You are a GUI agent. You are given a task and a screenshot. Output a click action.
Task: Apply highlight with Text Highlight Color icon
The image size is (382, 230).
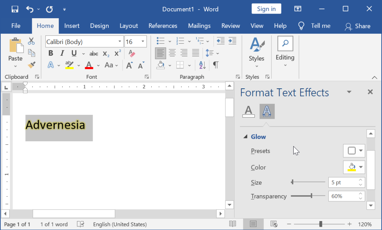tap(69, 65)
